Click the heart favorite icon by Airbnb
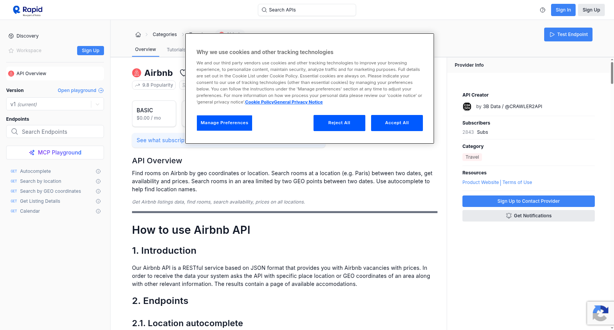This screenshot has width=614, height=330. [183, 72]
